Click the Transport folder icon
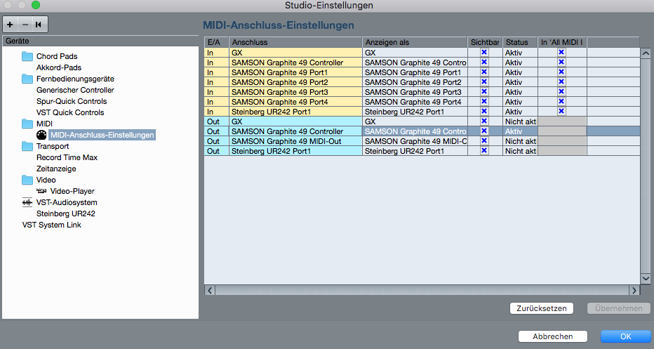 click(x=27, y=146)
